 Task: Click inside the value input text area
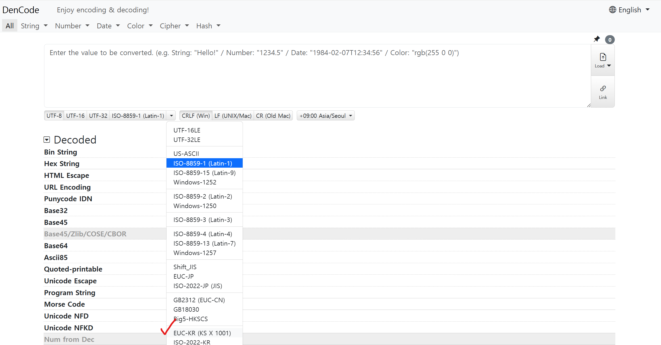[315, 79]
